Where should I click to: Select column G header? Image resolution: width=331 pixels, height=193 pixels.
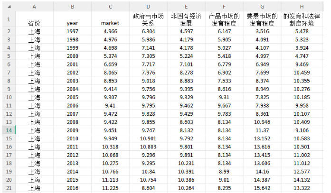[x=262, y=7]
